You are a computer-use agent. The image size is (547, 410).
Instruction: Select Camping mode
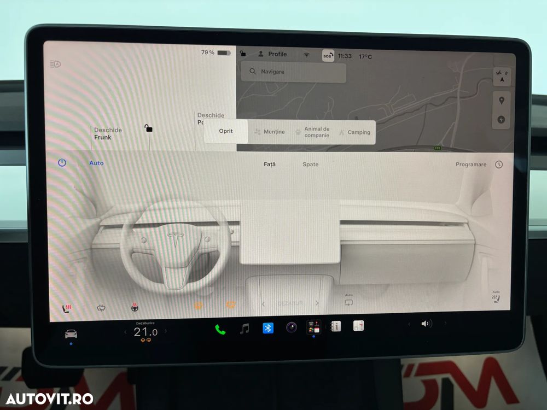(x=355, y=132)
